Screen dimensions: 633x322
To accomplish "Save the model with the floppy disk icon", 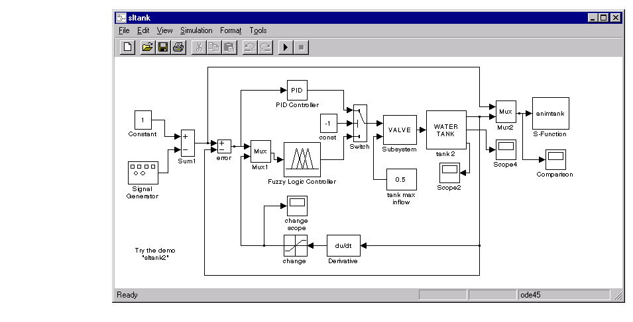I will tap(163, 47).
